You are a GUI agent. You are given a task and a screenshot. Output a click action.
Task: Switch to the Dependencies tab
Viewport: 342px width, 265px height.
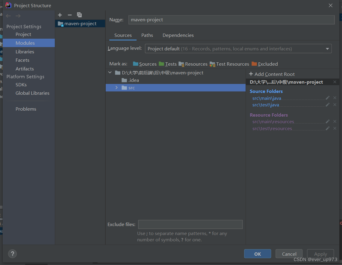coord(178,35)
